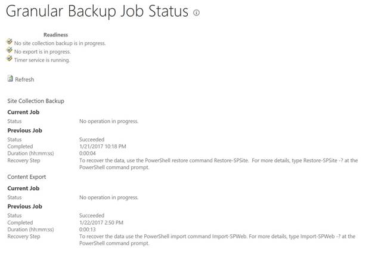This screenshot has width=372, height=254.
Task: Click the 0:00:04 backup duration value
Action: coord(87,153)
